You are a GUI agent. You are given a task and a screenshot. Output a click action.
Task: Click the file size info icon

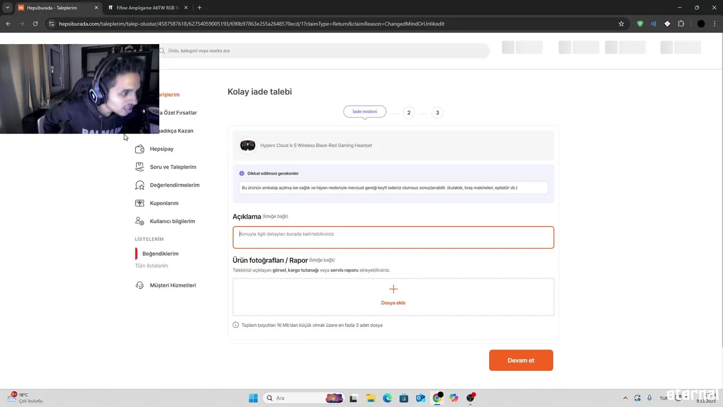click(x=236, y=325)
